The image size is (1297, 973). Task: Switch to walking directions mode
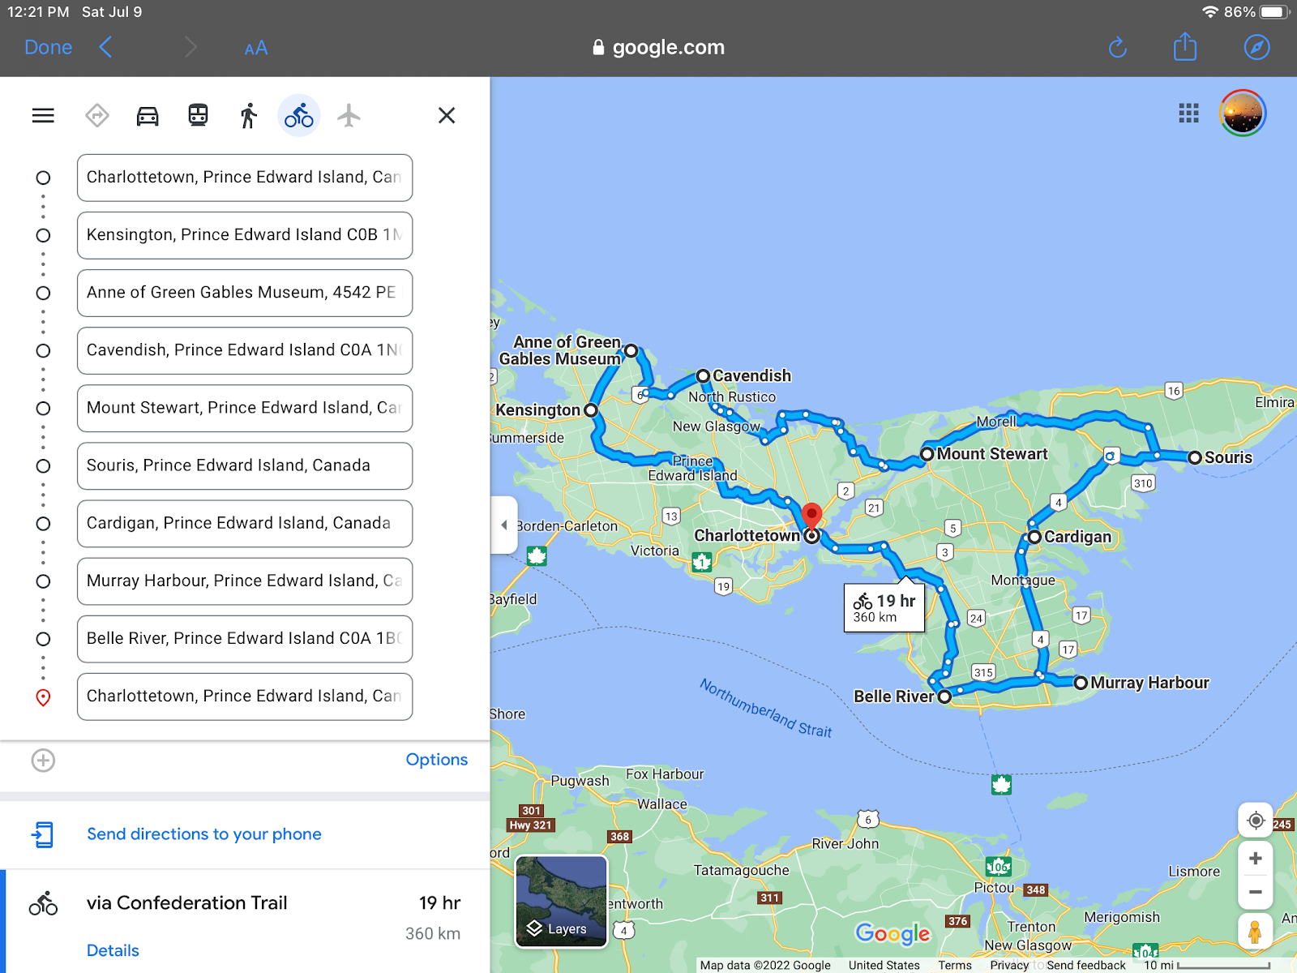point(249,116)
